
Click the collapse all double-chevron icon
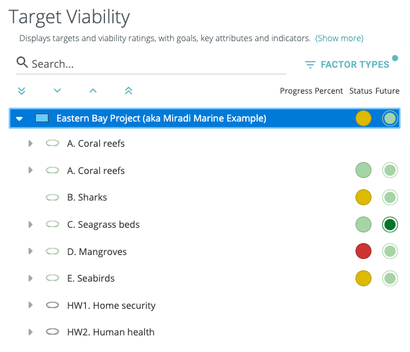click(x=128, y=90)
